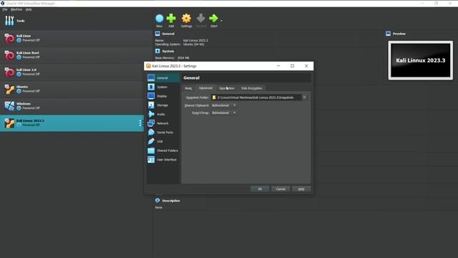The image size is (458, 258).
Task: Open the Storage settings category
Action: pos(163,105)
